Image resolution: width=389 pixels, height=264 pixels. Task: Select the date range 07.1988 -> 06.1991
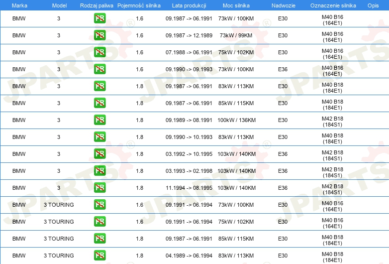tap(189, 52)
